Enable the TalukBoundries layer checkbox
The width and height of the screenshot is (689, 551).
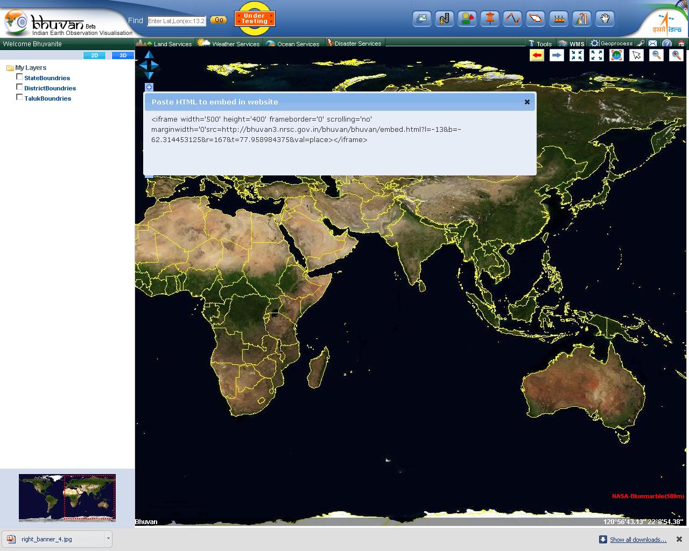click(x=19, y=97)
